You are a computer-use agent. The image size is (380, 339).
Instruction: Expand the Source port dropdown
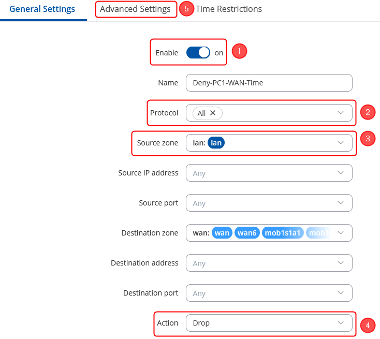pos(269,203)
